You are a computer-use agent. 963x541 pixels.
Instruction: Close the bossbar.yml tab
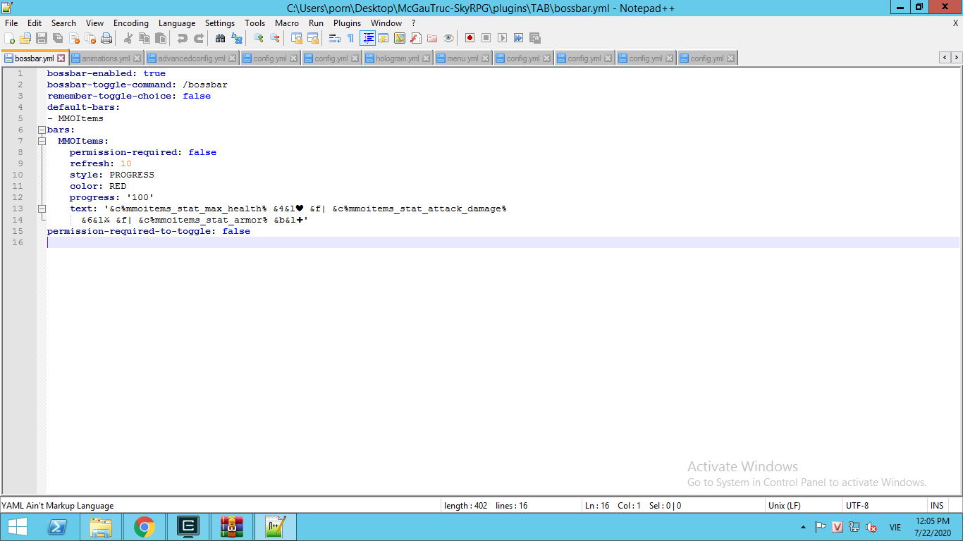(61, 58)
